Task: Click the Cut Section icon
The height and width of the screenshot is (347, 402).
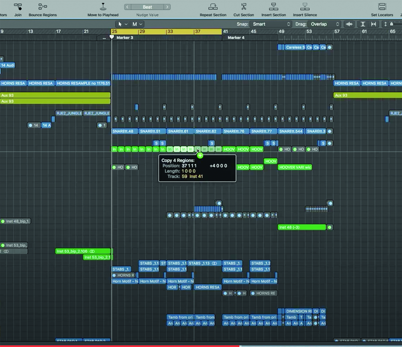Action: click(x=244, y=7)
